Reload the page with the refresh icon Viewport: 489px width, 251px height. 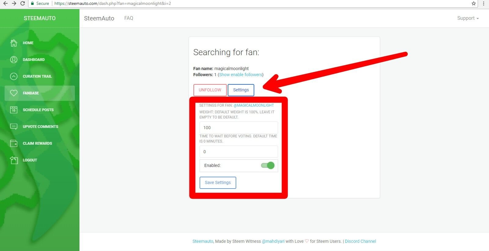(x=22, y=3)
